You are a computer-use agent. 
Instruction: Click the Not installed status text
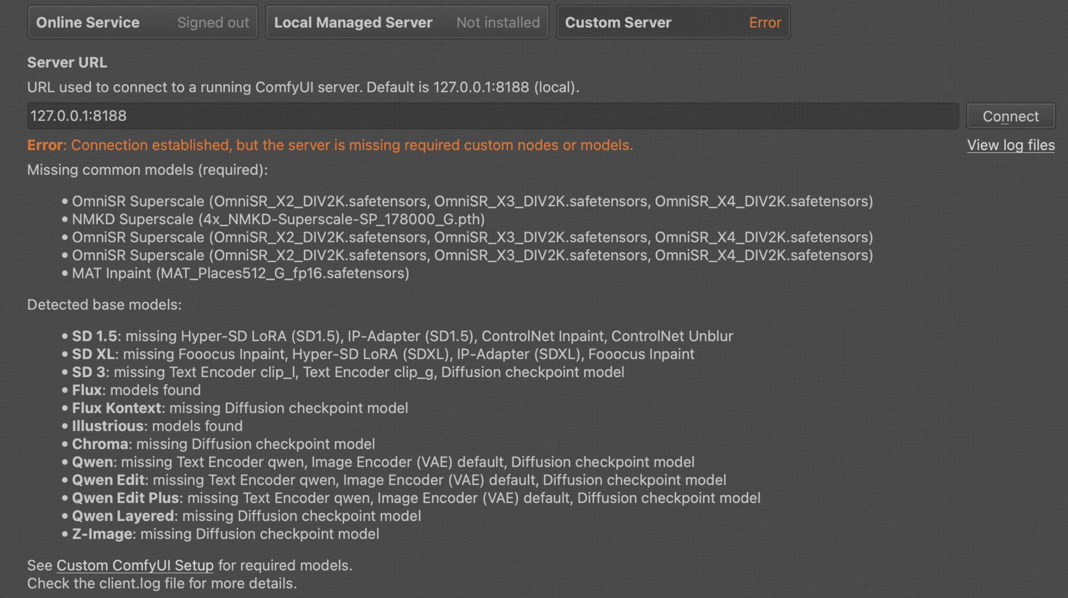click(498, 22)
